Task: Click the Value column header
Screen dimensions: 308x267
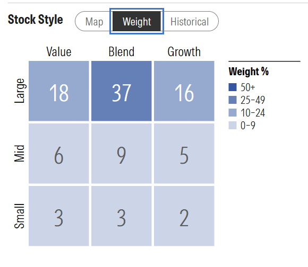Action: pyautogui.click(x=59, y=52)
